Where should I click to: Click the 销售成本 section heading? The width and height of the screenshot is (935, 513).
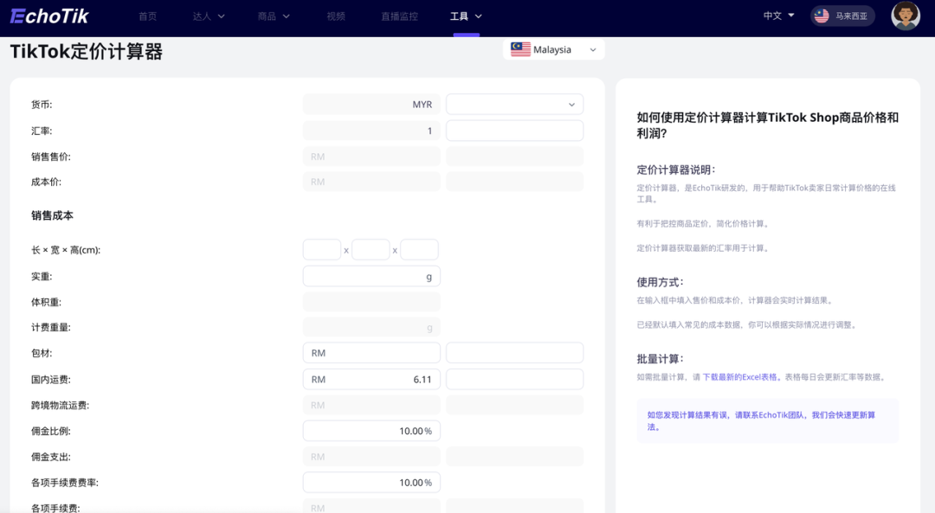(x=52, y=215)
